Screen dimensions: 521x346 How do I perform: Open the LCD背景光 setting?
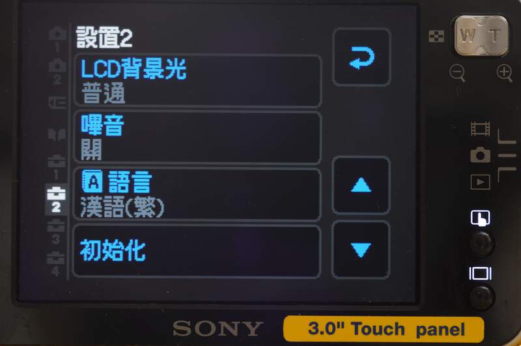tap(197, 81)
